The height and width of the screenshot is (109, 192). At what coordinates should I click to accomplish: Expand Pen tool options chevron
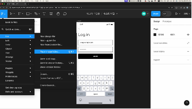[39, 14]
